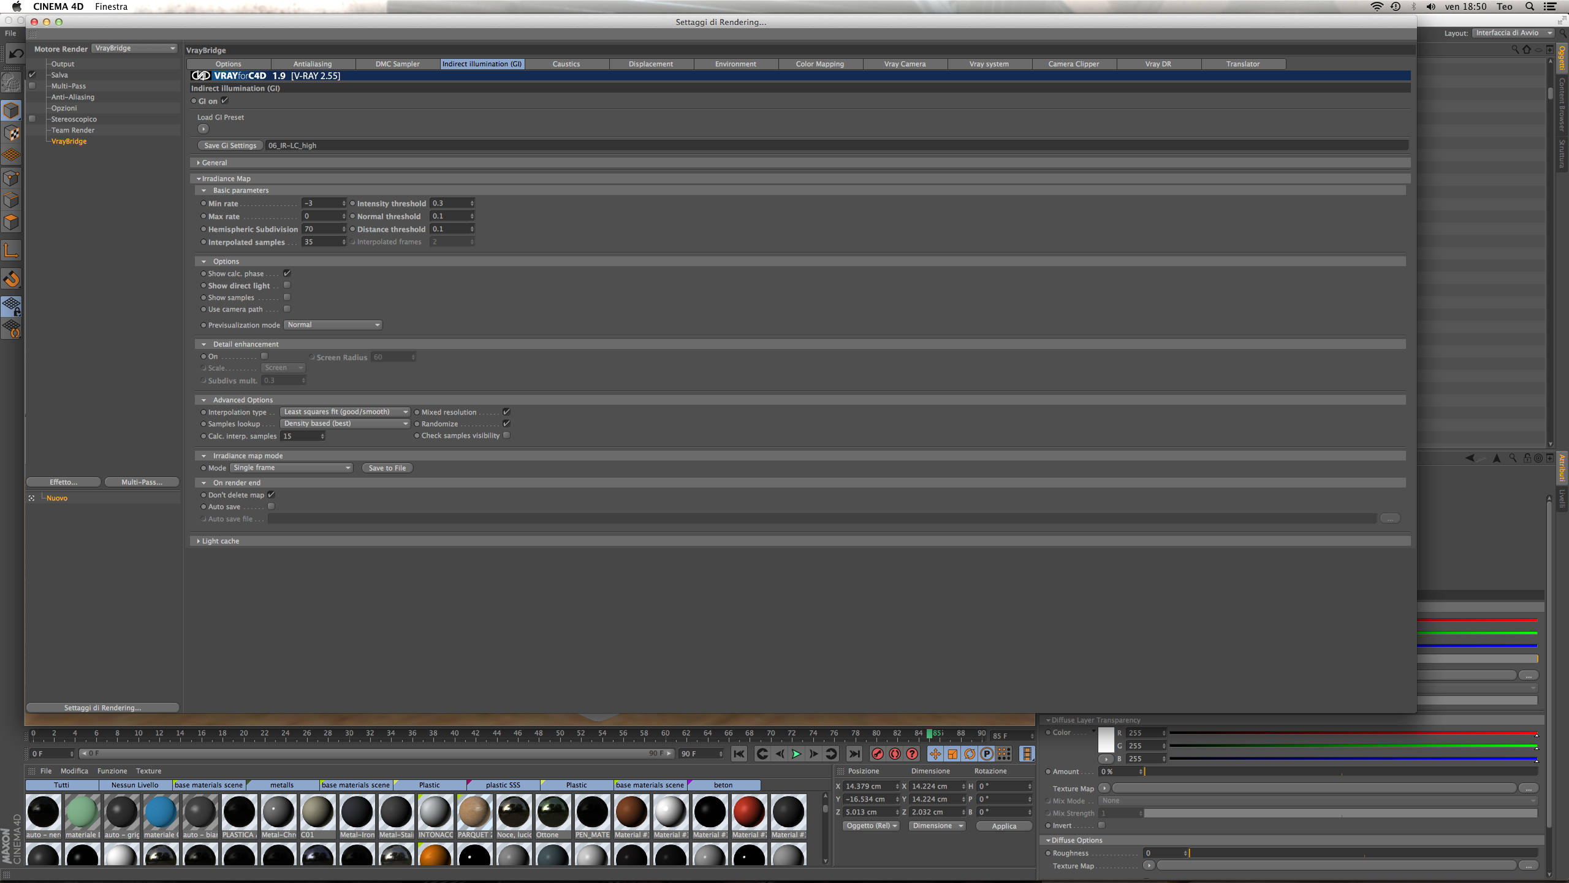Viewport: 1569px width, 883px height.
Task: Switch to the Color Mapping tab
Action: point(819,64)
